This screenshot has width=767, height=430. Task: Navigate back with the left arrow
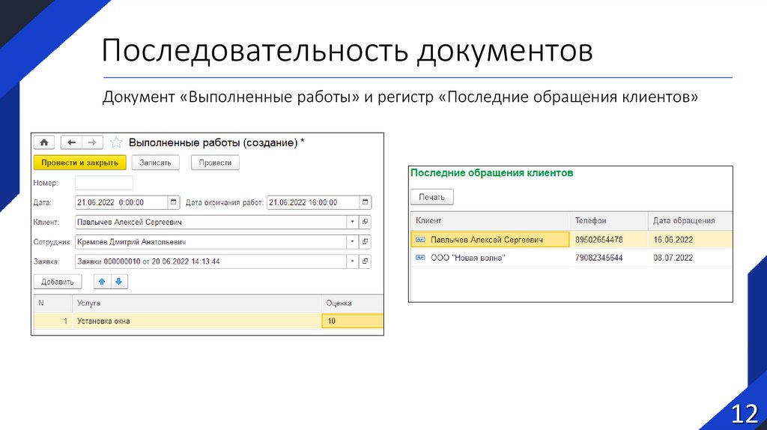tap(71, 142)
